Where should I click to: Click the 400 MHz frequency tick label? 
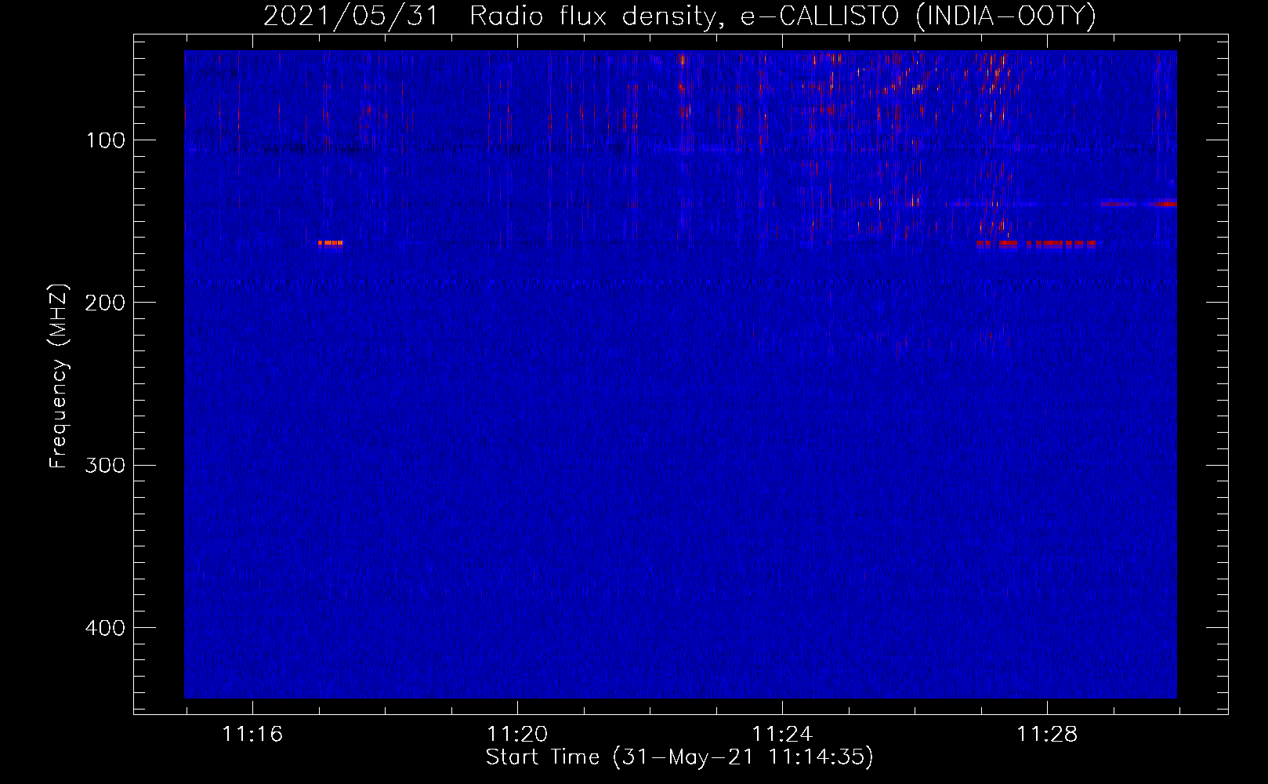point(106,628)
